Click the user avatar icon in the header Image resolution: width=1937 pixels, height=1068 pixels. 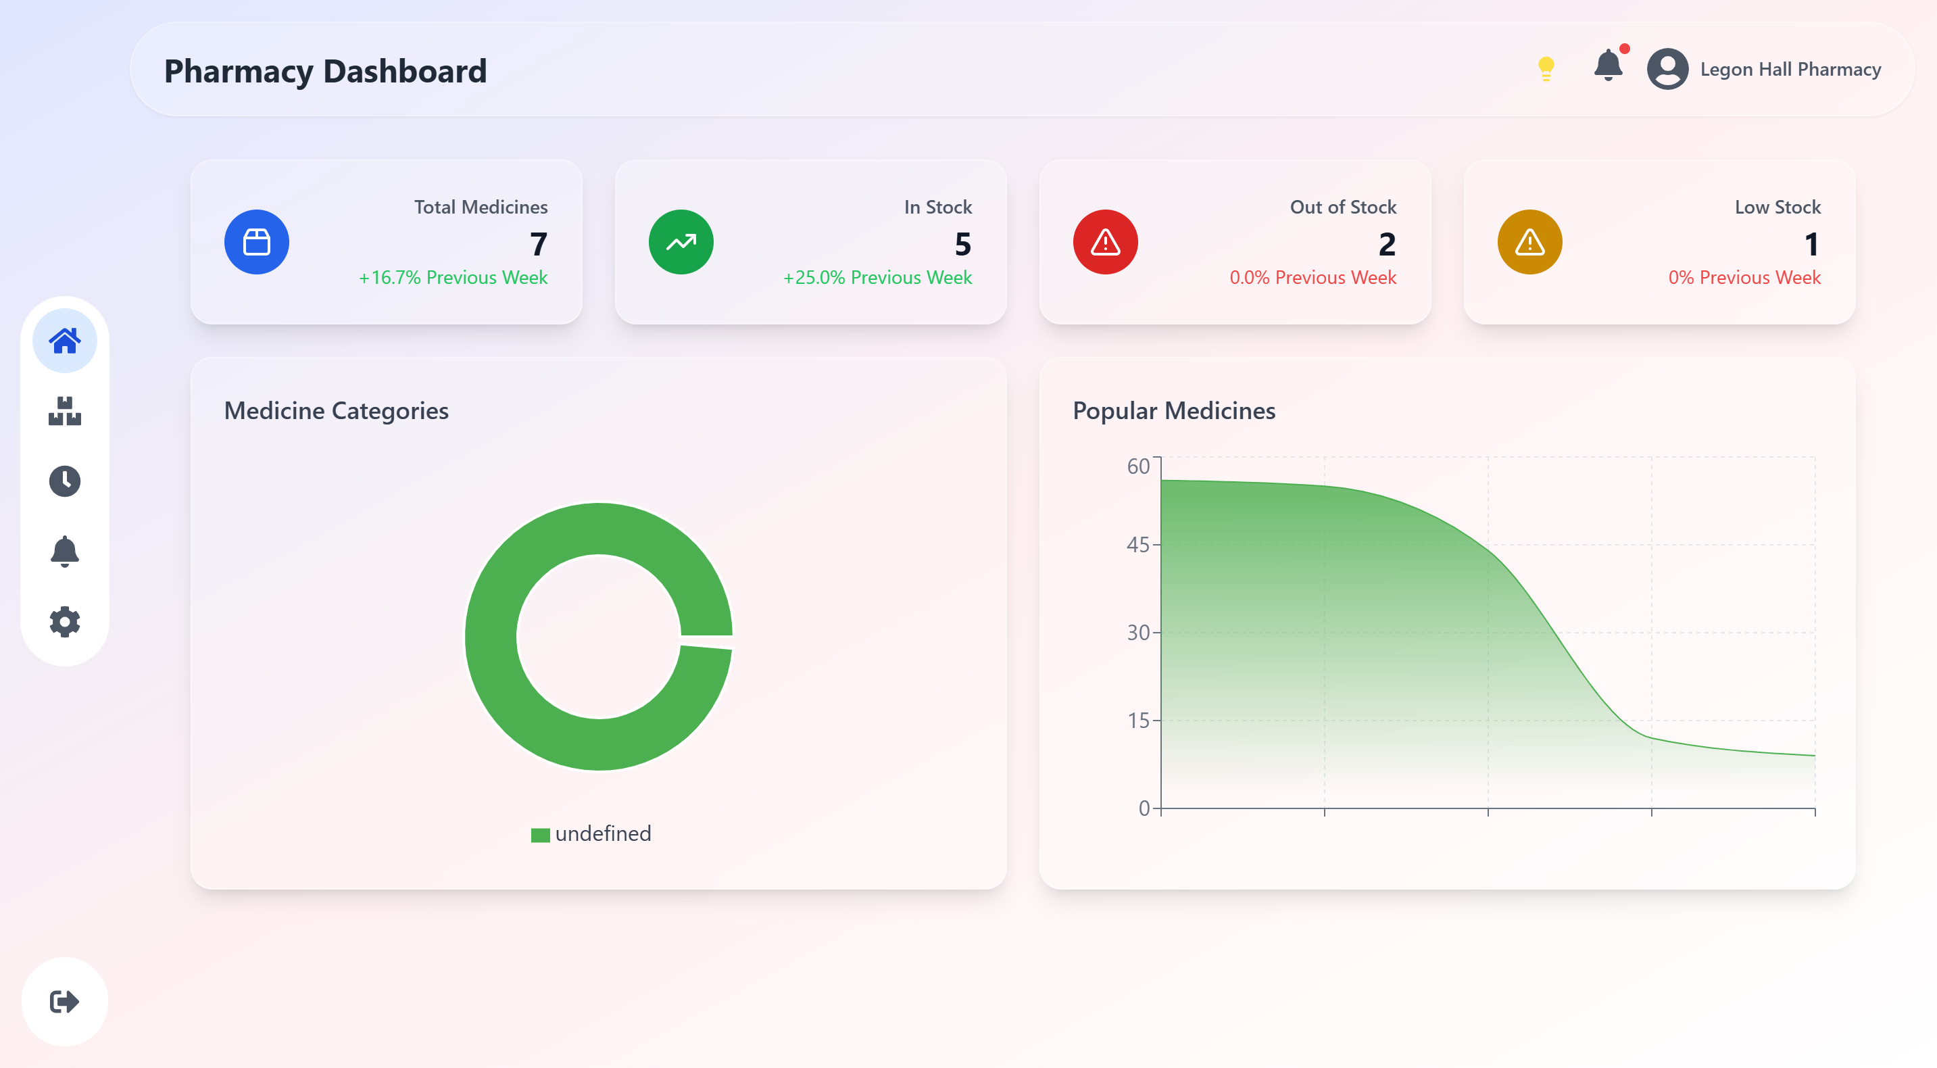[x=1667, y=69]
